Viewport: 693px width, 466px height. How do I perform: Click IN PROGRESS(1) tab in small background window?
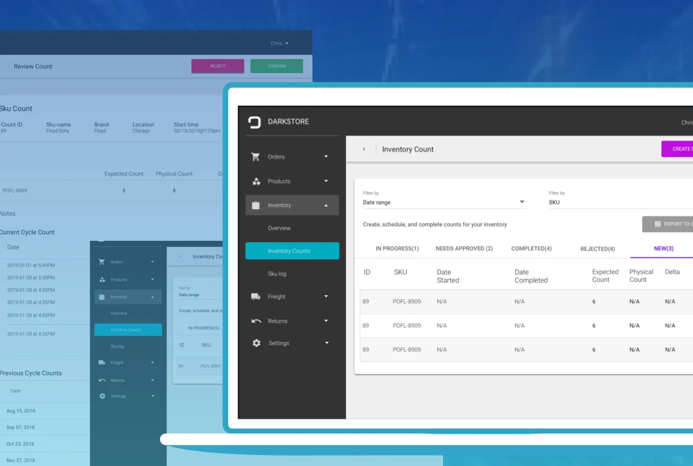pos(204,328)
